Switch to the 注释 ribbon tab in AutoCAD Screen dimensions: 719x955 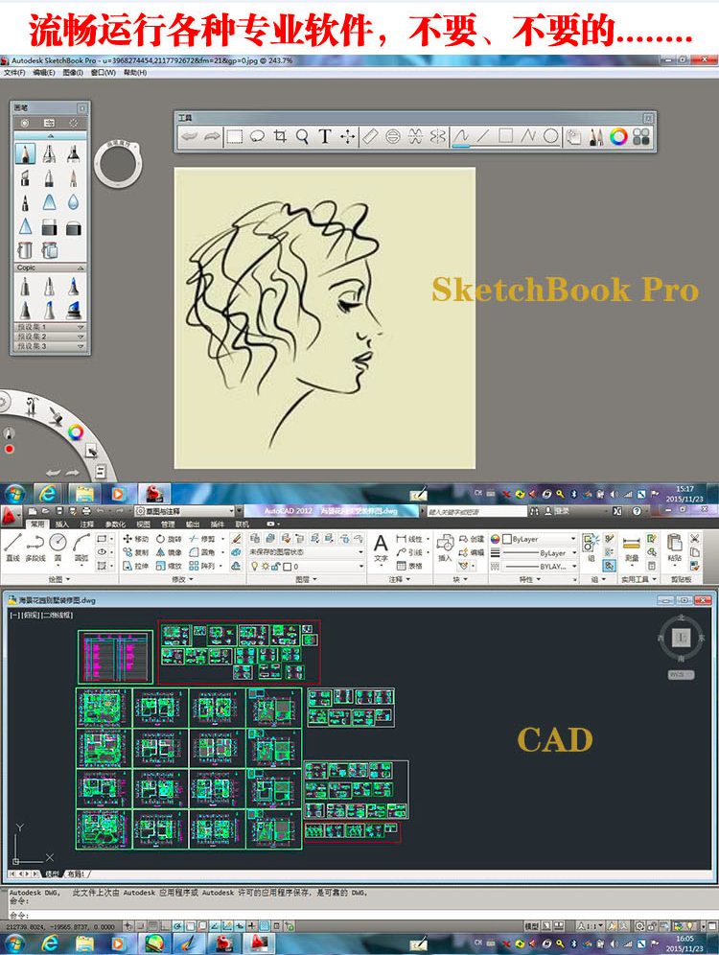(87, 524)
